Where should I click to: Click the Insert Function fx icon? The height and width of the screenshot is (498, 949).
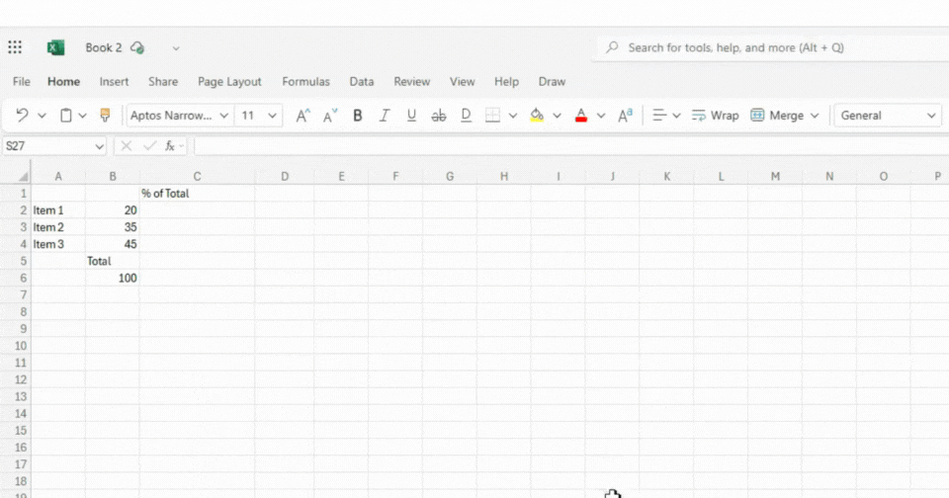[170, 146]
